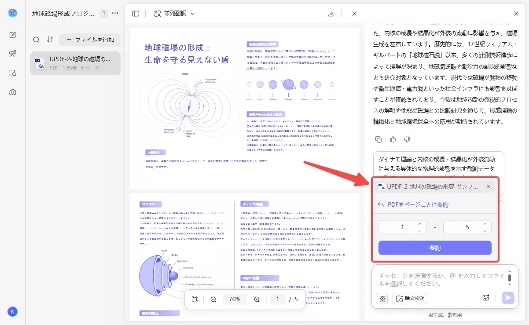The image size is (529, 325).
Task: Click the current page number field
Action: tap(277, 299)
